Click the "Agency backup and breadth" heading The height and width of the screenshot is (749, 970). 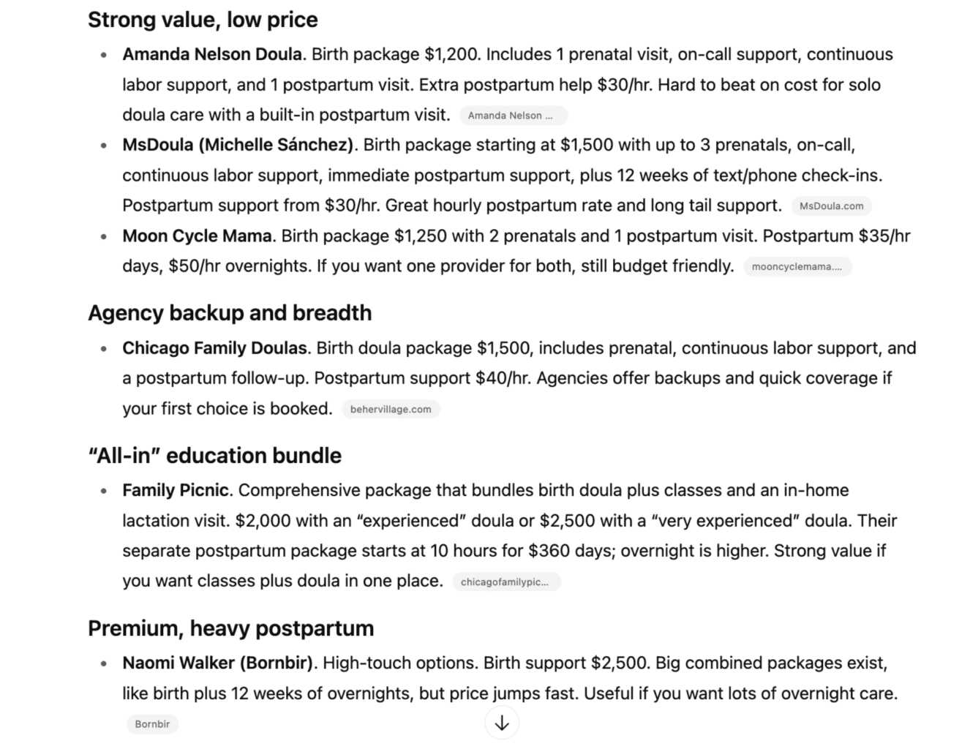tap(230, 313)
